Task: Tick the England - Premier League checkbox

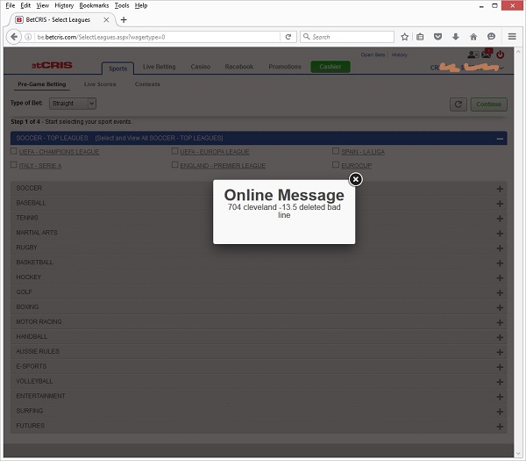Action: click(175, 164)
